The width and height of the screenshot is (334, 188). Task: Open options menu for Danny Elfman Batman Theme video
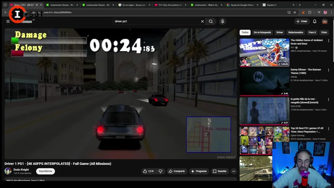coord(329,70)
